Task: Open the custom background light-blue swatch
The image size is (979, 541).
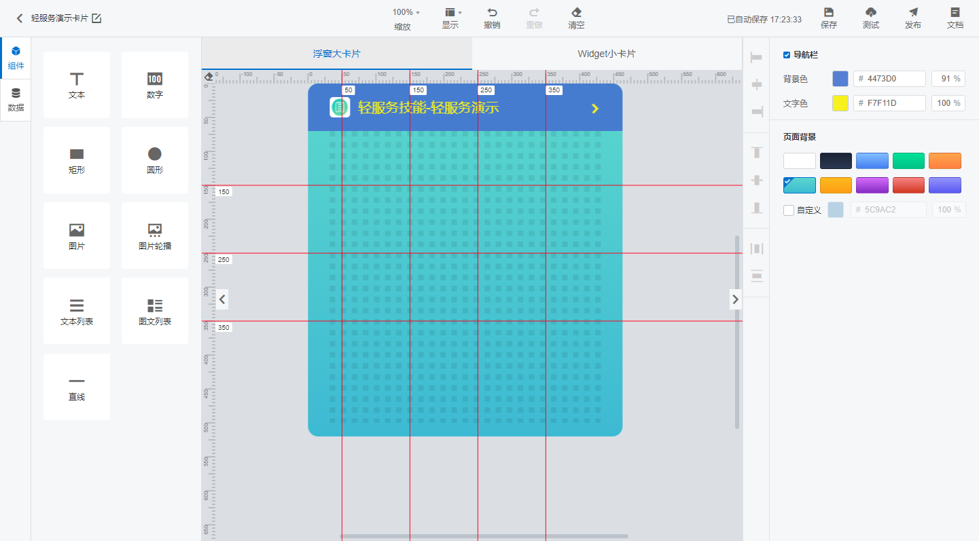Action: (x=836, y=210)
